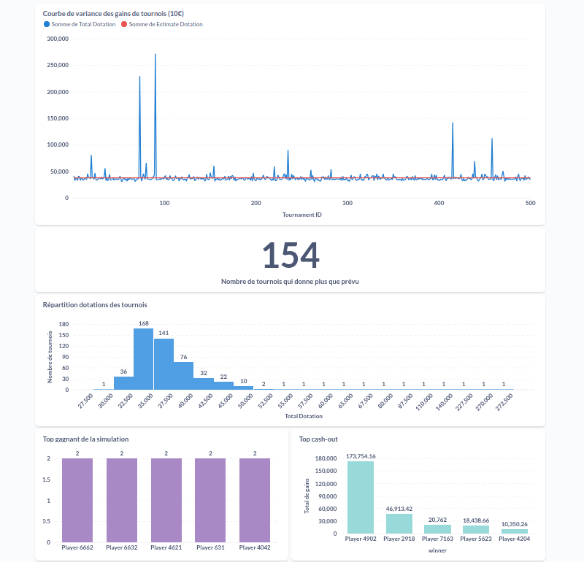584x562 pixels.
Task: Click the teal bar for Player 5623
Action: (476, 530)
